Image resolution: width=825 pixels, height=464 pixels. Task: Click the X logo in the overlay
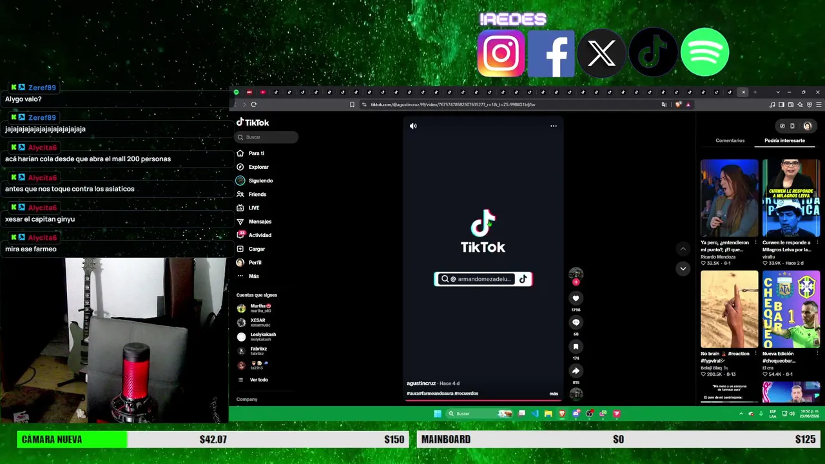point(601,53)
